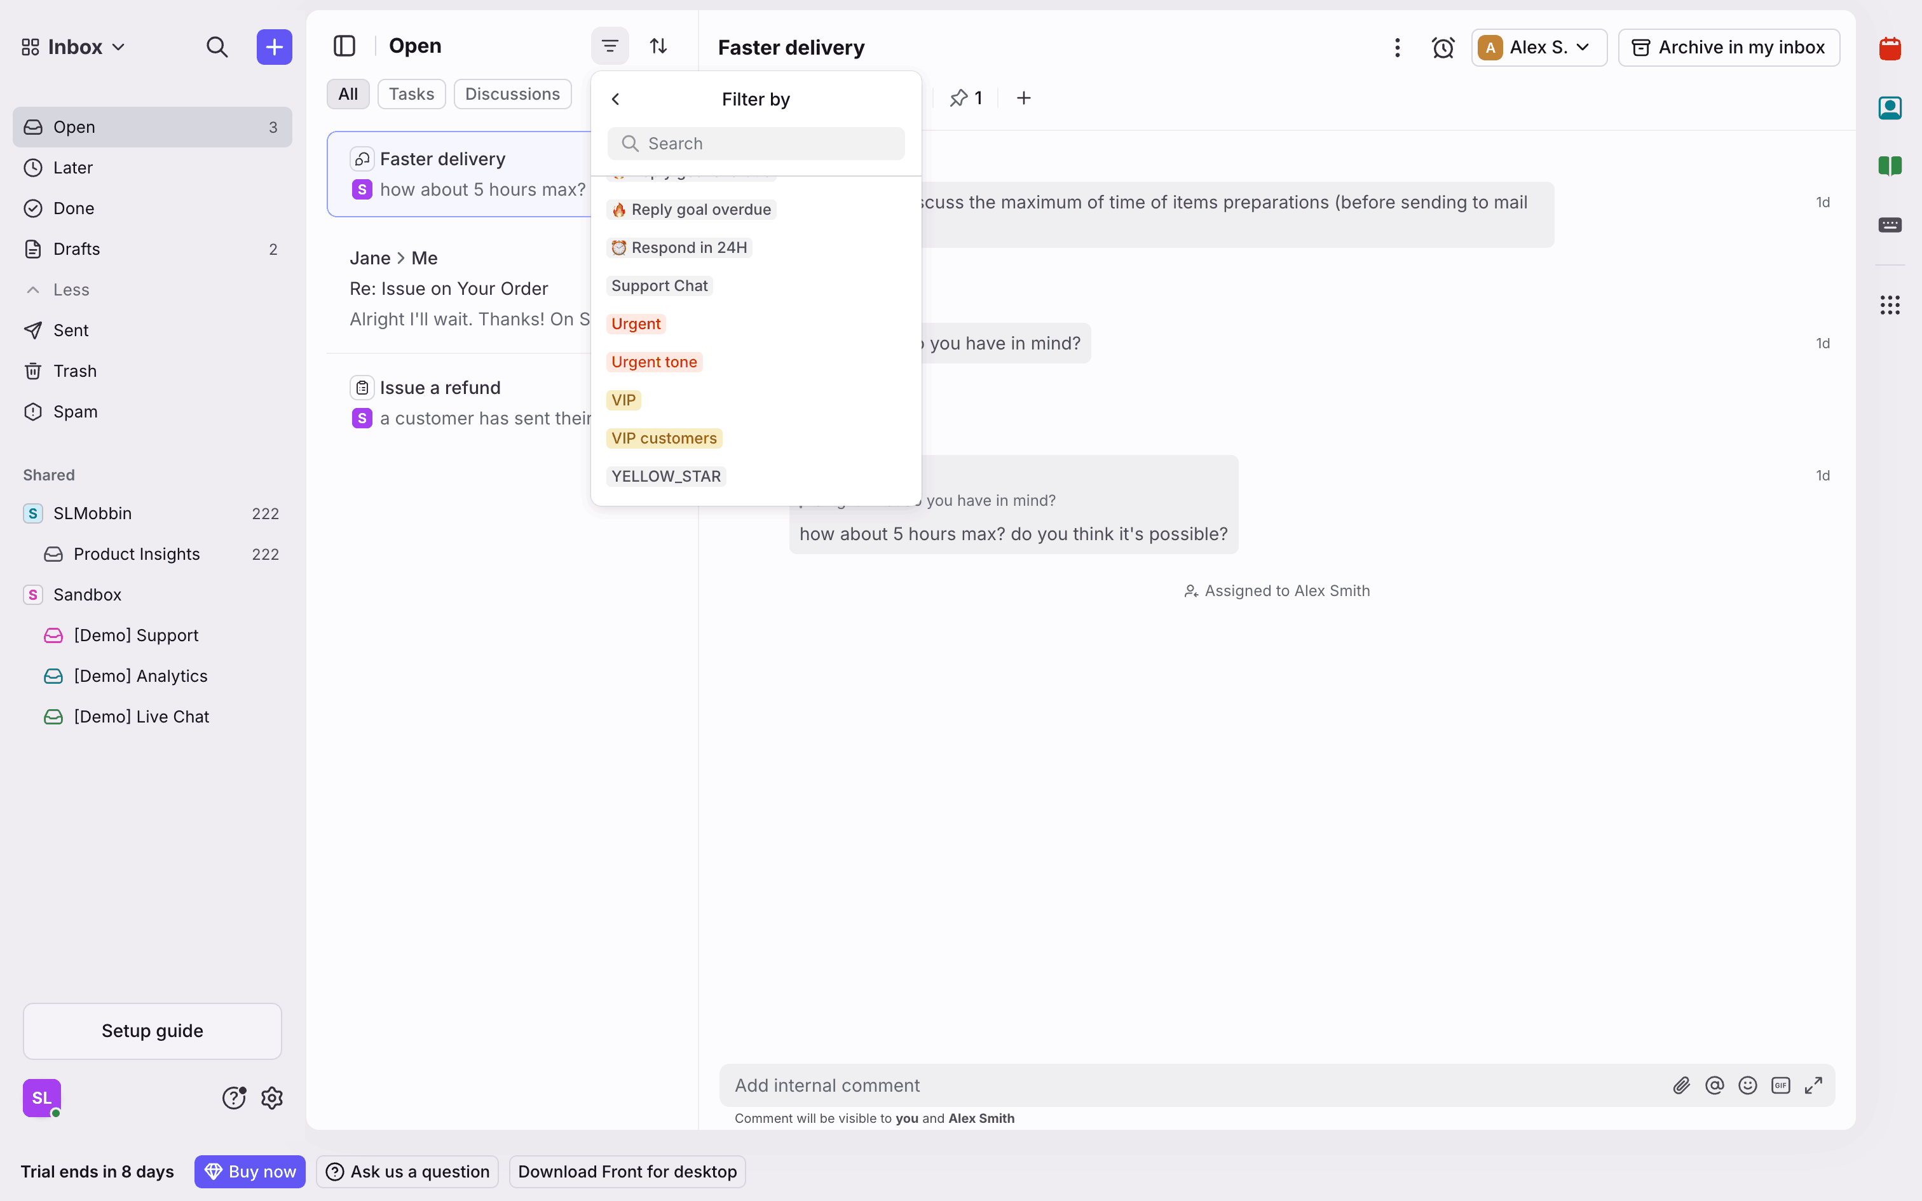Click the mention @ icon in comment box
Screen dimensions: 1922x1201
pos(1714,1085)
